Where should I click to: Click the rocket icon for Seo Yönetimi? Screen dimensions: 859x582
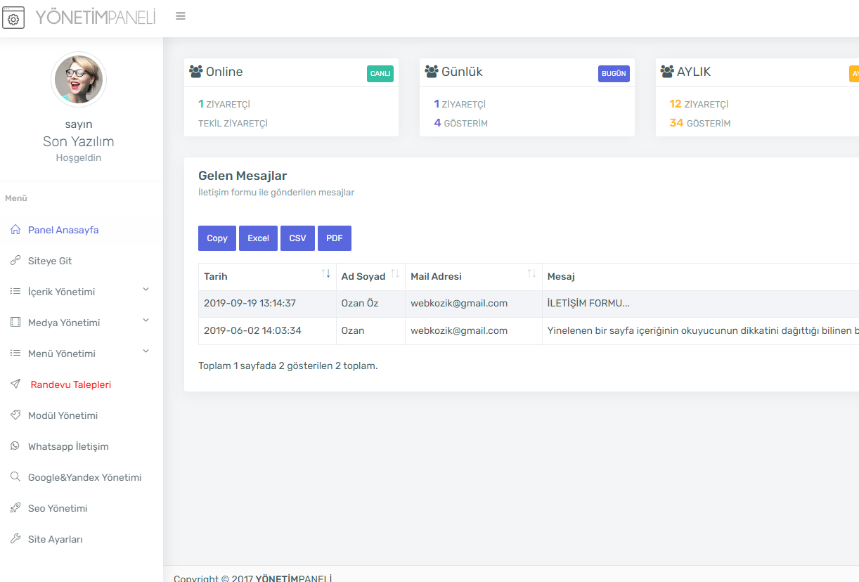coord(15,508)
